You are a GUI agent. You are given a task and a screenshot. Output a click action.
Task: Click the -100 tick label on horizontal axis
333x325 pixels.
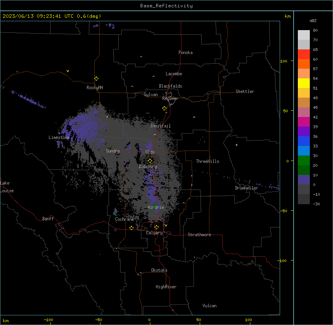pos(48,320)
